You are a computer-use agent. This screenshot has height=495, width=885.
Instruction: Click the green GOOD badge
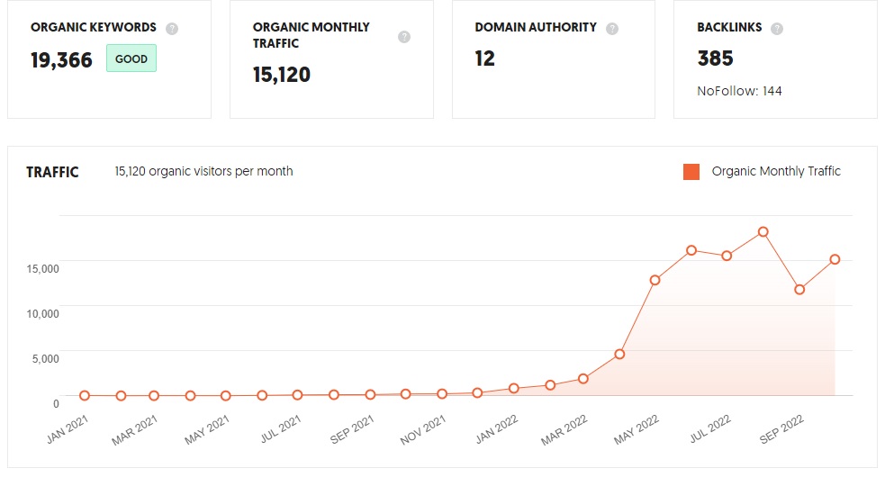pyautogui.click(x=131, y=59)
